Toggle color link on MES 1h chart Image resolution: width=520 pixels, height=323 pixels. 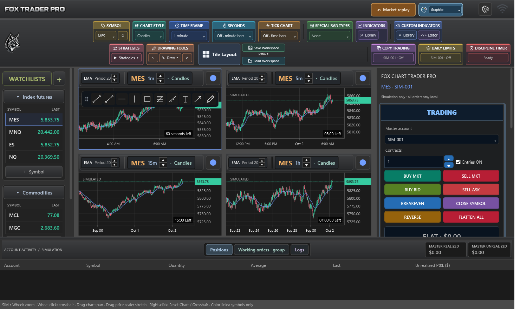[x=363, y=163]
